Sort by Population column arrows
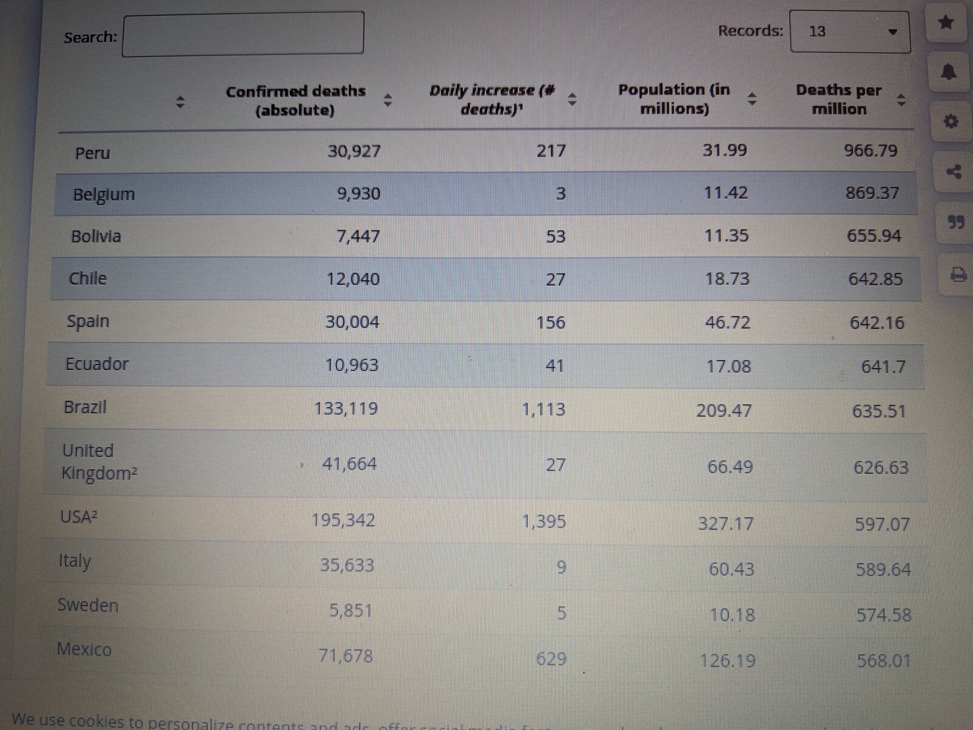 752,99
